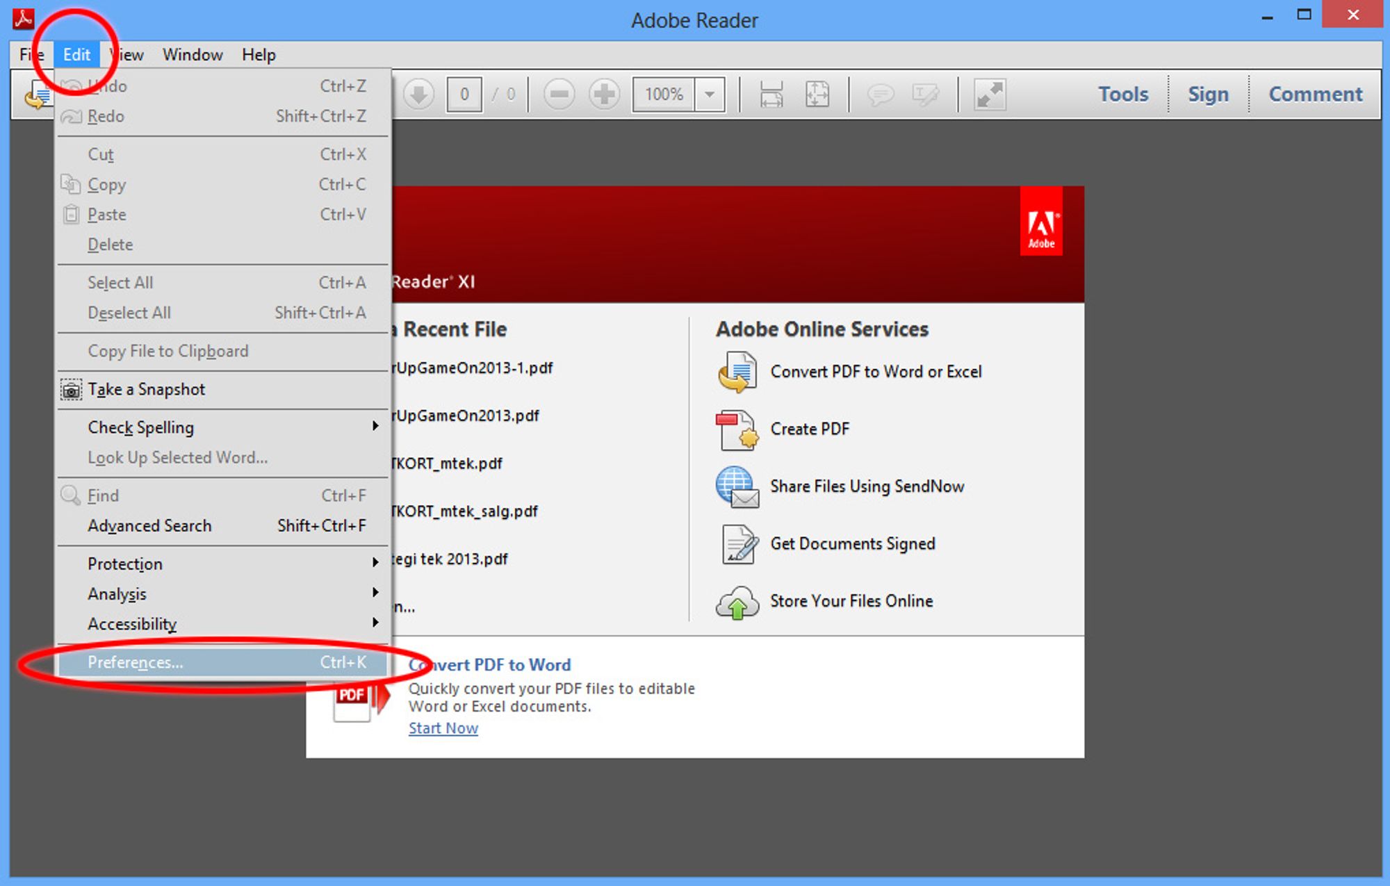Click the Start Now link

[443, 728]
